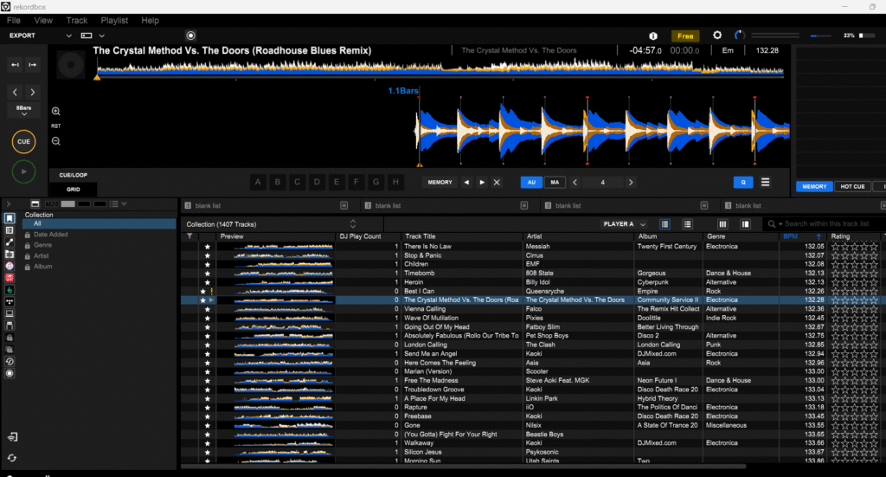Image resolution: width=886 pixels, height=477 pixels.
Task: Toggle the AU auto loop mode
Action: click(531, 183)
